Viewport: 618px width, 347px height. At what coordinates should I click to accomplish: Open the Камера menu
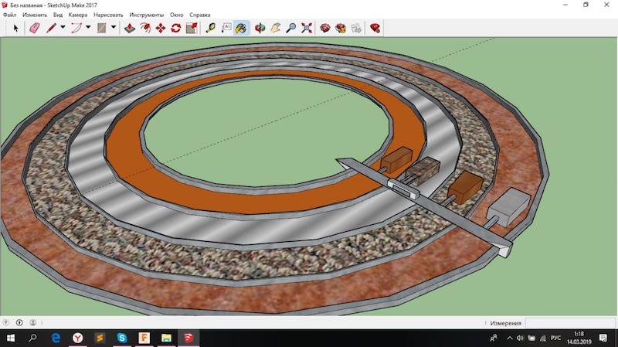click(77, 15)
